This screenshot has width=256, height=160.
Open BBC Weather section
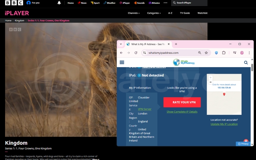(x=109, y=3)
